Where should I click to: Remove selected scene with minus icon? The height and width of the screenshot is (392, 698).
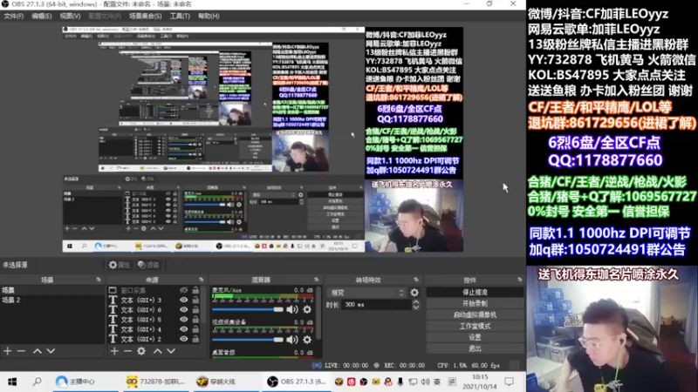pos(21,351)
